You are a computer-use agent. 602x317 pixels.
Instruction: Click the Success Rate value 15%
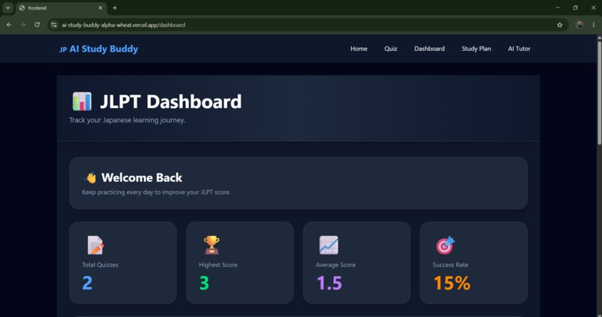coord(452,283)
